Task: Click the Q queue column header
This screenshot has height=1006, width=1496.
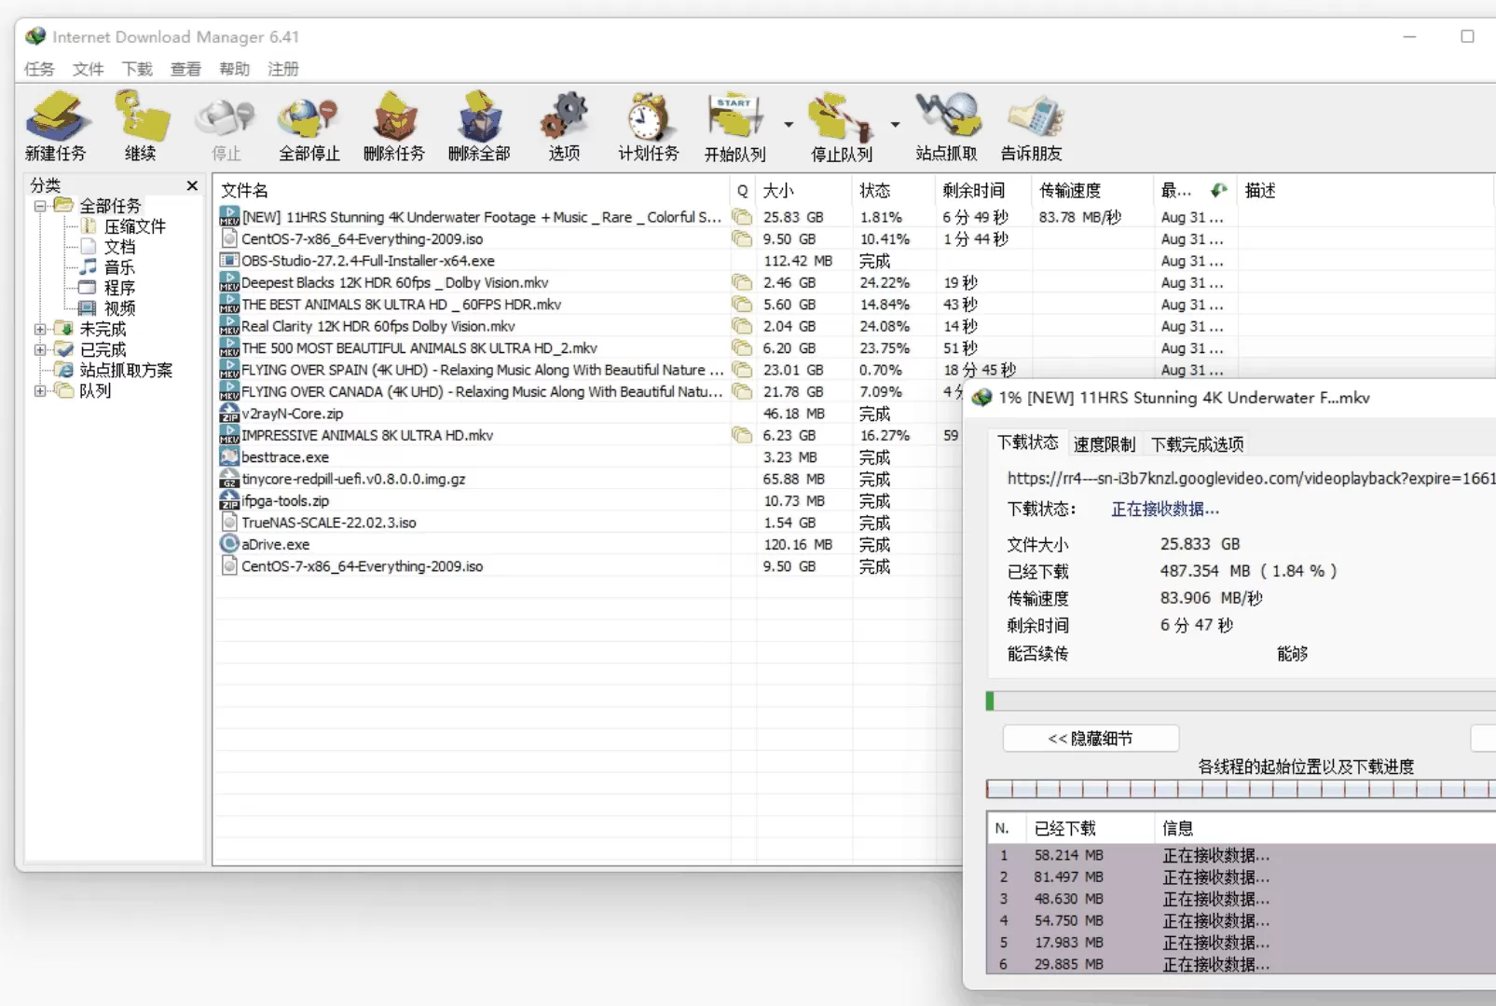Action: (743, 191)
